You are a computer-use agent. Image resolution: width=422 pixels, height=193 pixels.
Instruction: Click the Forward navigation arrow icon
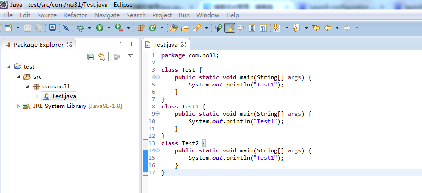click(x=347, y=28)
